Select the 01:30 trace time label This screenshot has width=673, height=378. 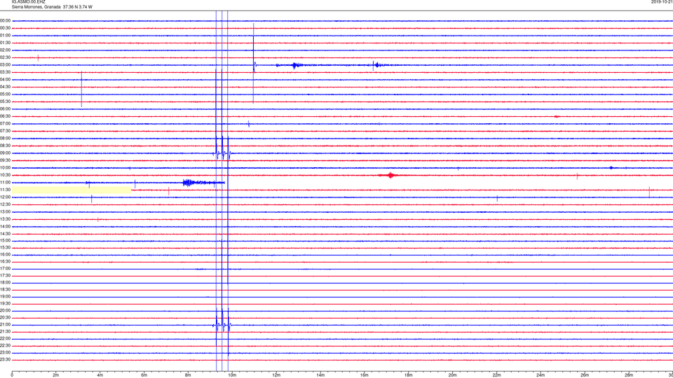[x=5, y=43]
